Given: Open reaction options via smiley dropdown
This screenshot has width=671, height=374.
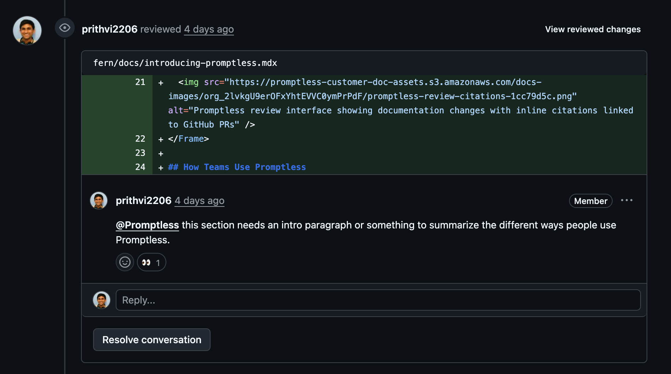Looking at the screenshot, I should (x=125, y=262).
